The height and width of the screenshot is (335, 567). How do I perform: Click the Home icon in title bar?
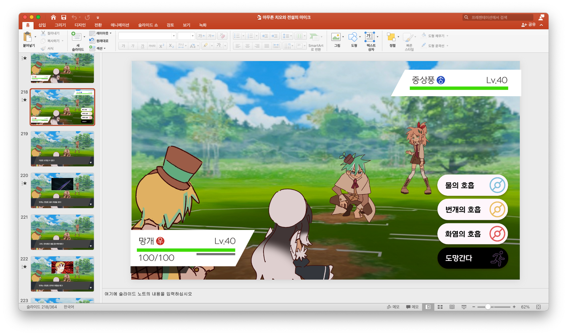[x=53, y=17]
